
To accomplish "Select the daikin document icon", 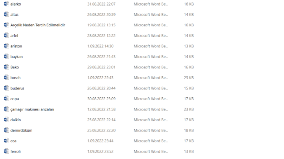I will click(x=6, y=119).
